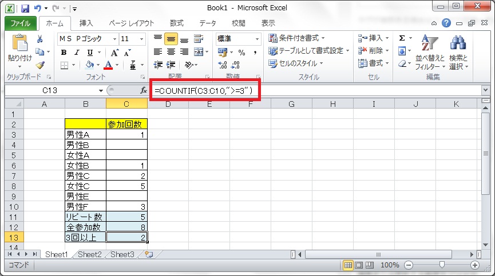This screenshot has width=495, height=276.
Task: Open the font size dropdown
Action: click(142, 39)
